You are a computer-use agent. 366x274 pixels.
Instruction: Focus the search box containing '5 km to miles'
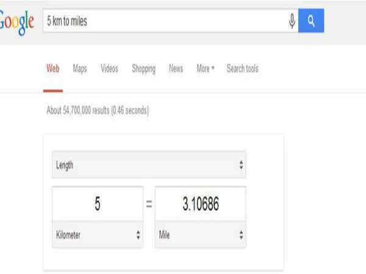click(165, 21)
